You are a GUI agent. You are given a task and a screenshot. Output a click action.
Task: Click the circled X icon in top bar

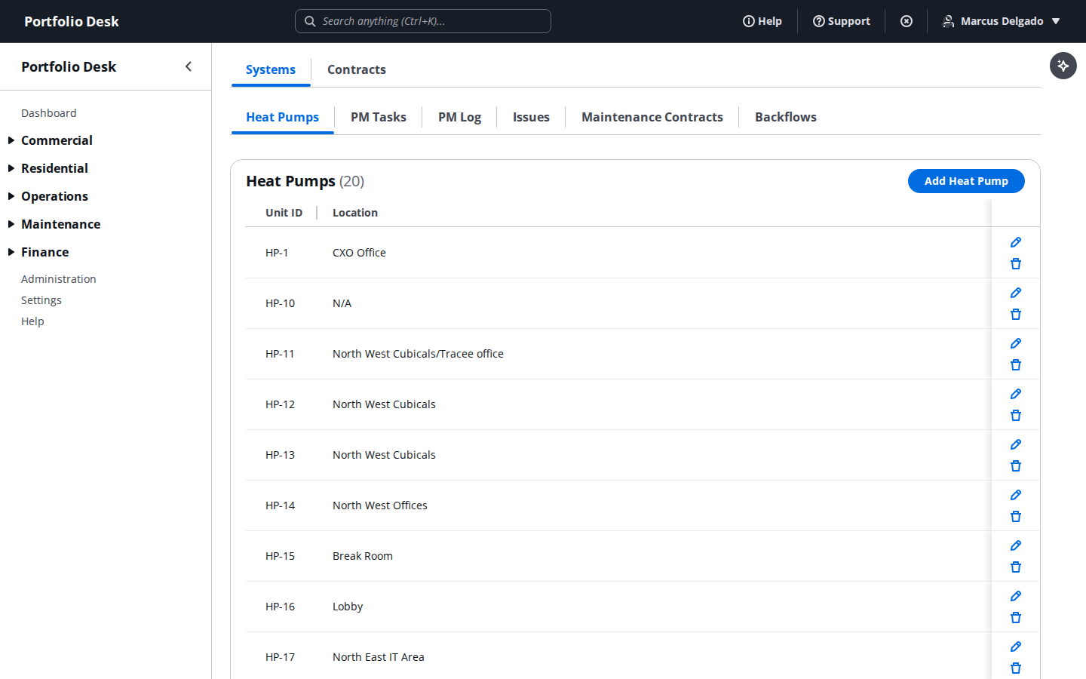click(907, 21)
